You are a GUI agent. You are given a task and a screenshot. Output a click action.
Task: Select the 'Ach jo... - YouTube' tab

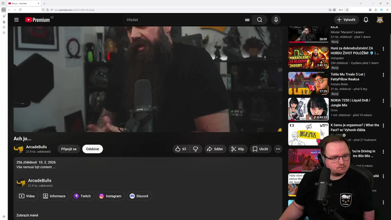[x=24, y=3]
